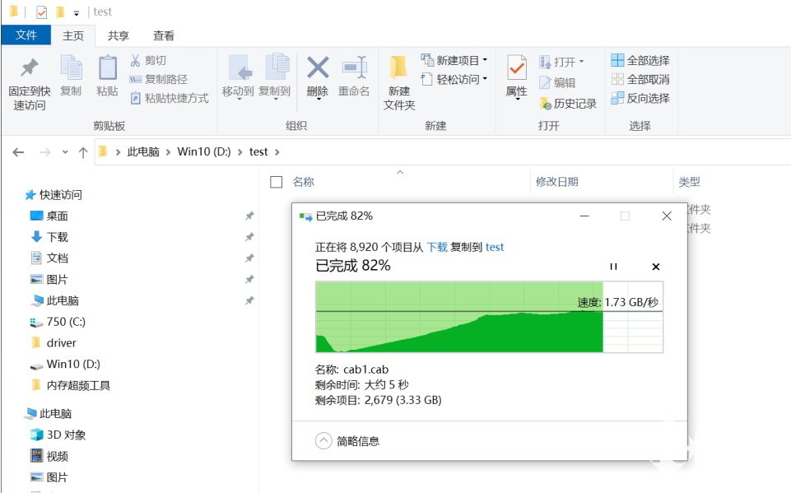
Task: Open the 复制到 dropdown button
Action: coord(275,77)
